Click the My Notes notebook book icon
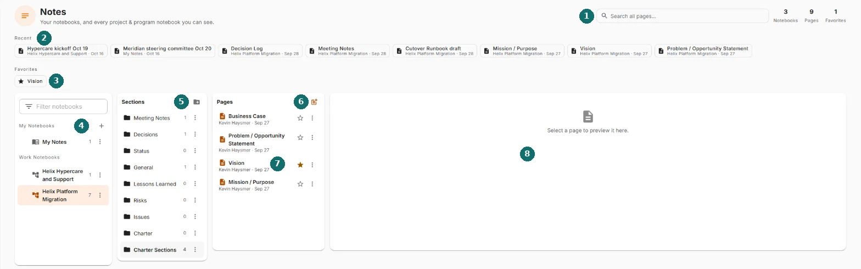 36,142
